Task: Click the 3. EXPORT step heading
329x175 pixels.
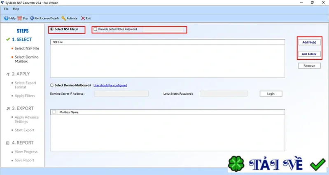Action: [x=23, y=108]
